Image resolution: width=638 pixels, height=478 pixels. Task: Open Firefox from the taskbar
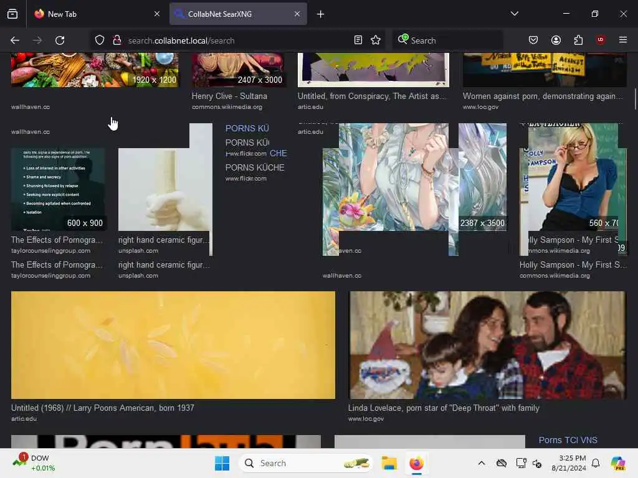[x=416, y=463]
